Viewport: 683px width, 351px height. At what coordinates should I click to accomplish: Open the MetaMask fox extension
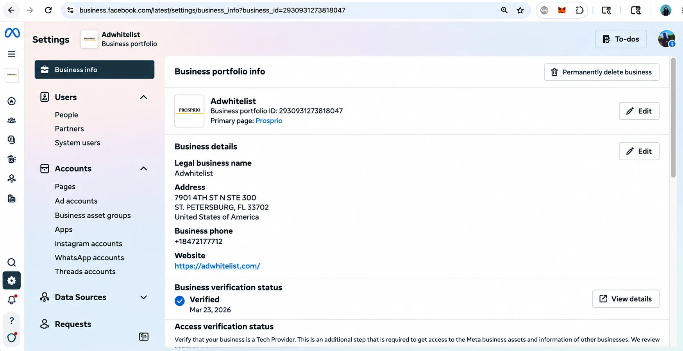tap(562, 10)
